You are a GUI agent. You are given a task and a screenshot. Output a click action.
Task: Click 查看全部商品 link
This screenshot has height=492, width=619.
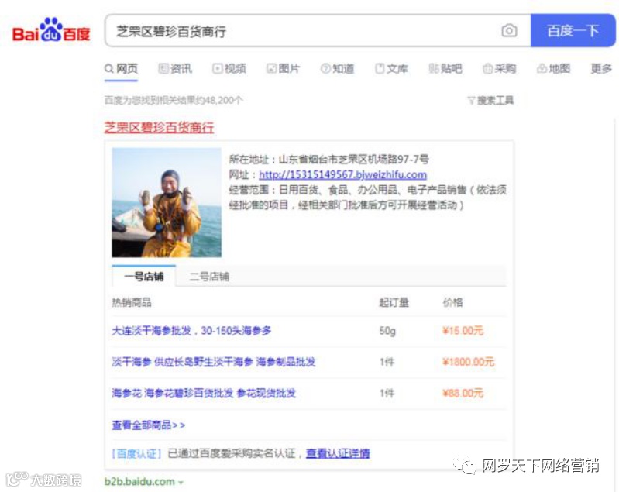tap(149, 425)
